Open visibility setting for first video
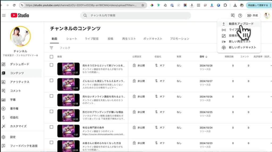The width and height of the screenshot is (272, 152). point(139,65)
